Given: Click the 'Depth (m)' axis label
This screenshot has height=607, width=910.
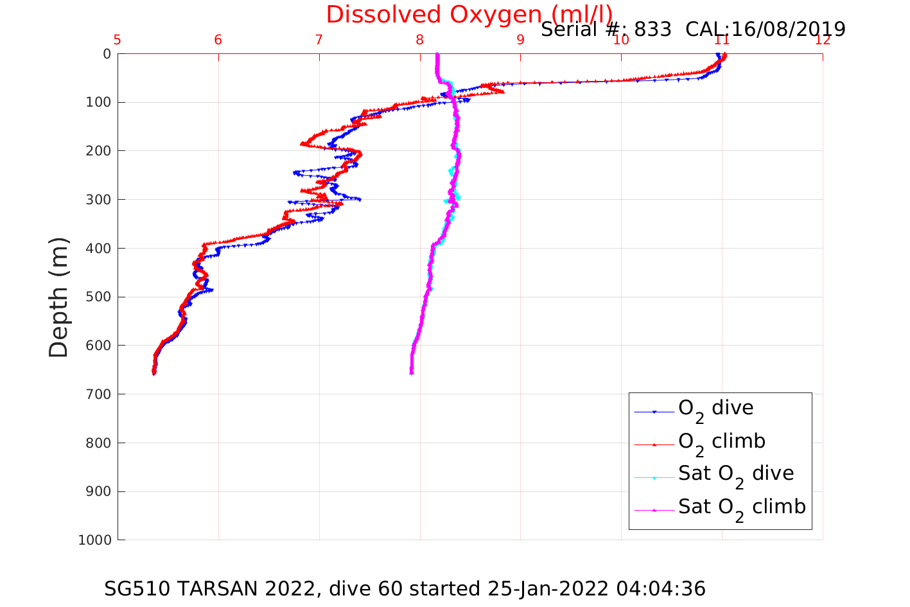Looking at the screenshot, I should [58, 297].
